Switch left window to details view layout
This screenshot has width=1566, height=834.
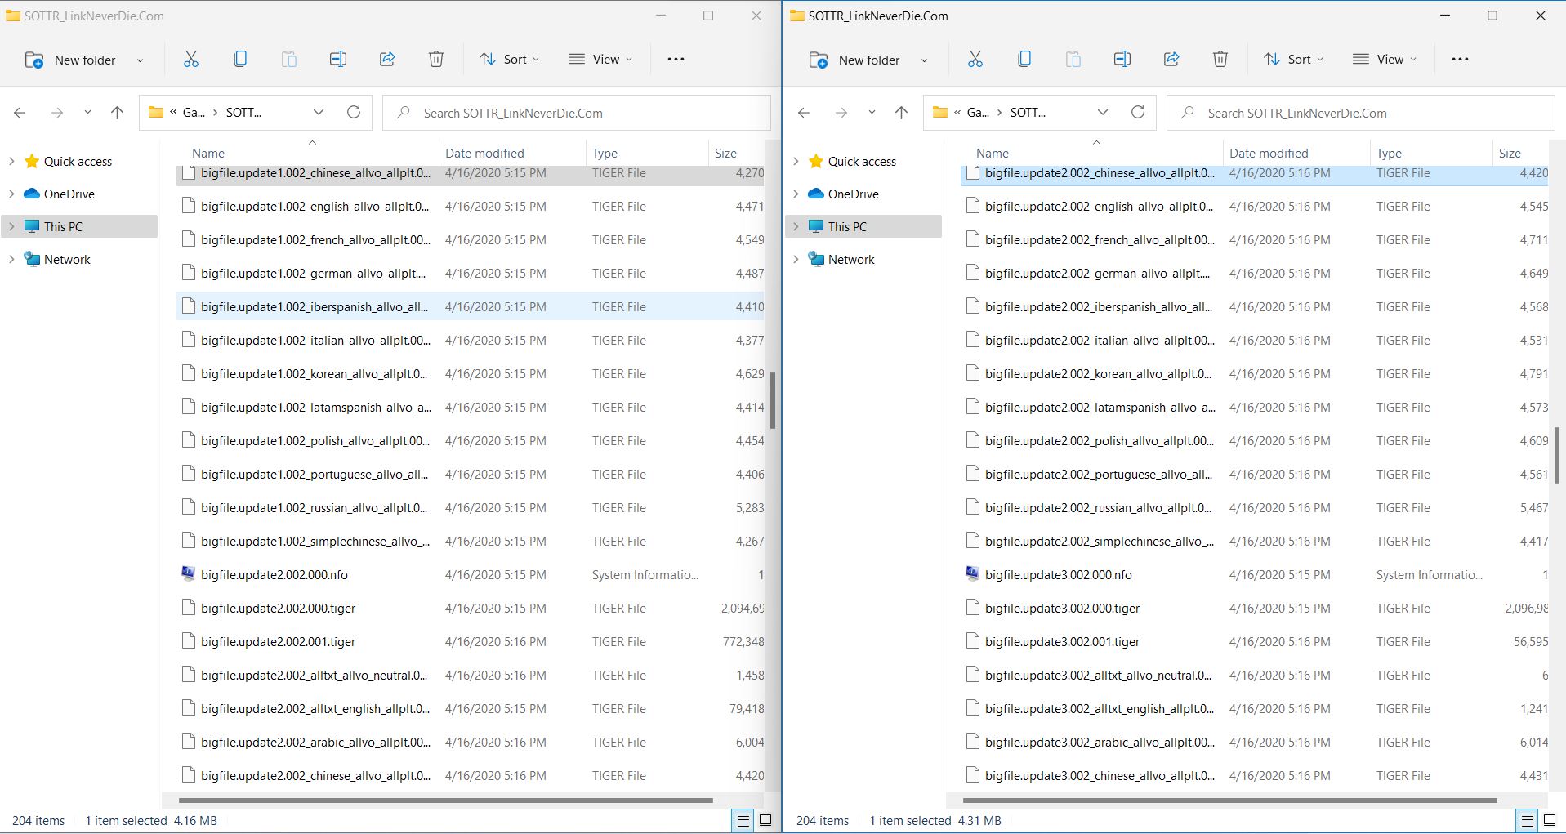(743, 821)
